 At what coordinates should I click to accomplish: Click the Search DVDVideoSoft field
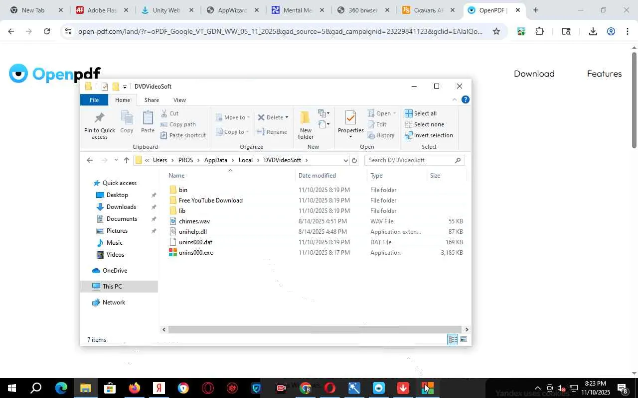click(415, 160)
